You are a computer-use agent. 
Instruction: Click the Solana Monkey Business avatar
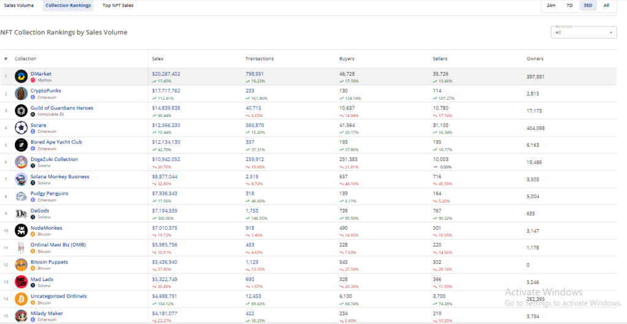coord(21,179)
